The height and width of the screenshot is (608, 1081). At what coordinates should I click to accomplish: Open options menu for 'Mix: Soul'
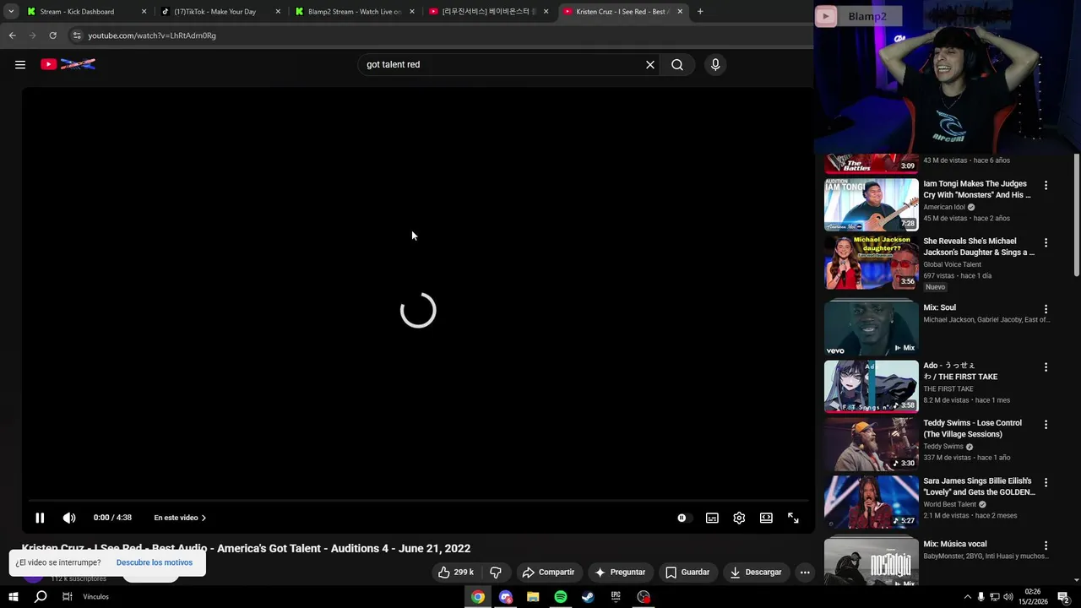[1046, 309]
